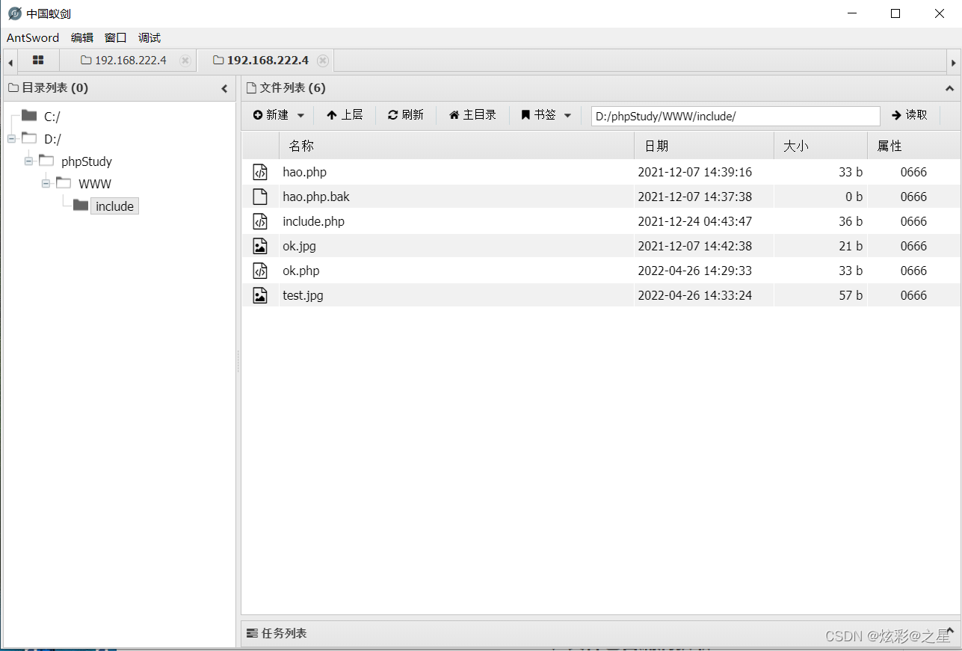Screen dimensions: 962x651
Task: Click size value 36 b
Action: (x=851, y=221)
